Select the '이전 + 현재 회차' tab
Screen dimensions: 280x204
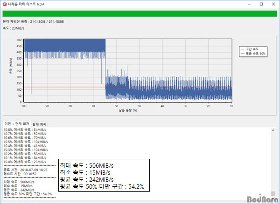coord(17,123)
